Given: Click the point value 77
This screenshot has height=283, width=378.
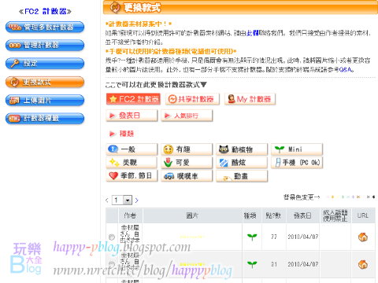Looking at the screenshot, I should point(274,237).
